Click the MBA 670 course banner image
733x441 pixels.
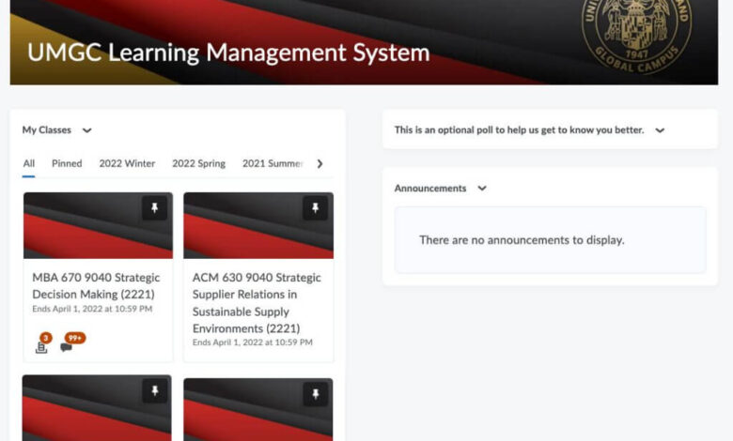point(98,225)
